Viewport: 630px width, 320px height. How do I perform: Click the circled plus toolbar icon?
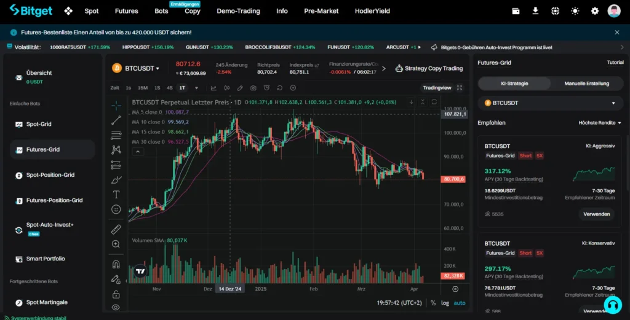point(293,88)
